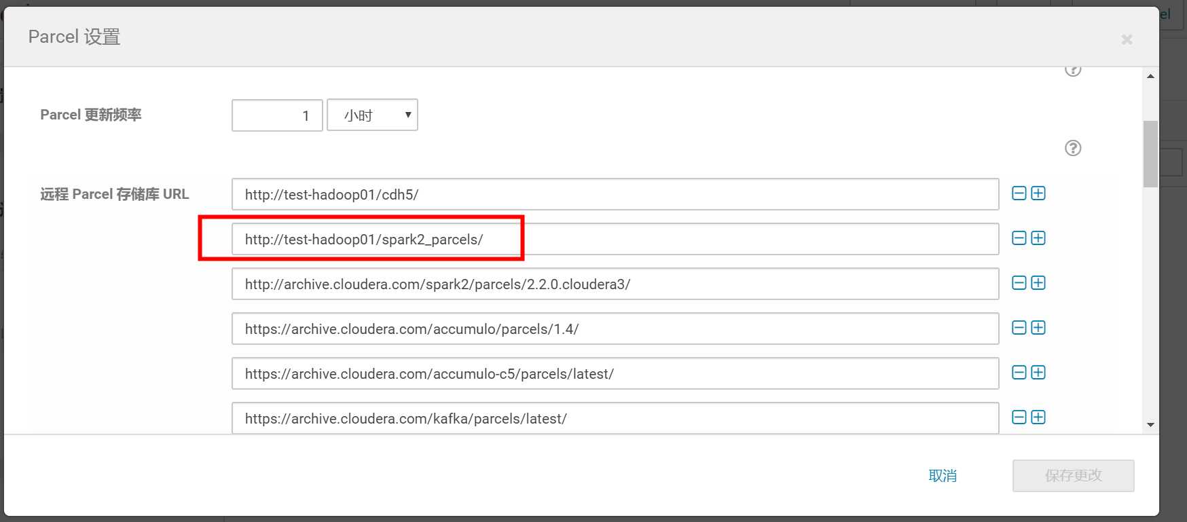This screenshot has width=1187, height=522.
Task: Edit the http://test-hadoop01/cdh5/ URL field
Action: (615, 194)
